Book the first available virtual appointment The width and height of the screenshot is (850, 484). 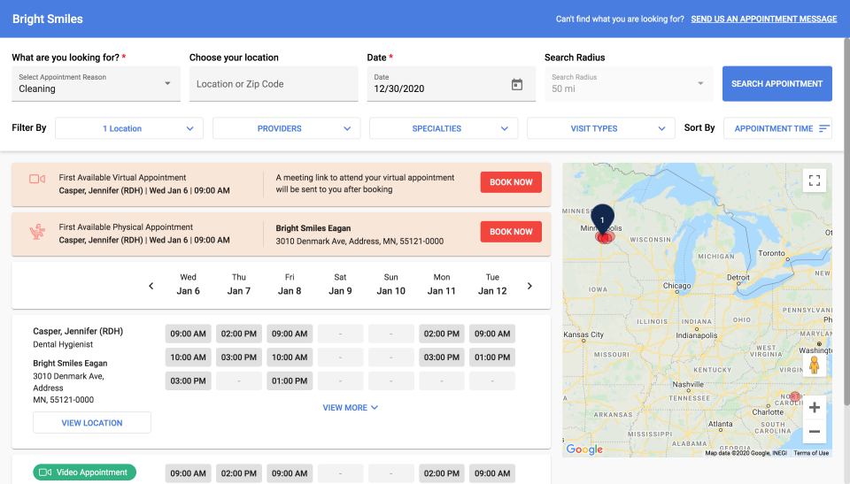[x=511, y=182]
